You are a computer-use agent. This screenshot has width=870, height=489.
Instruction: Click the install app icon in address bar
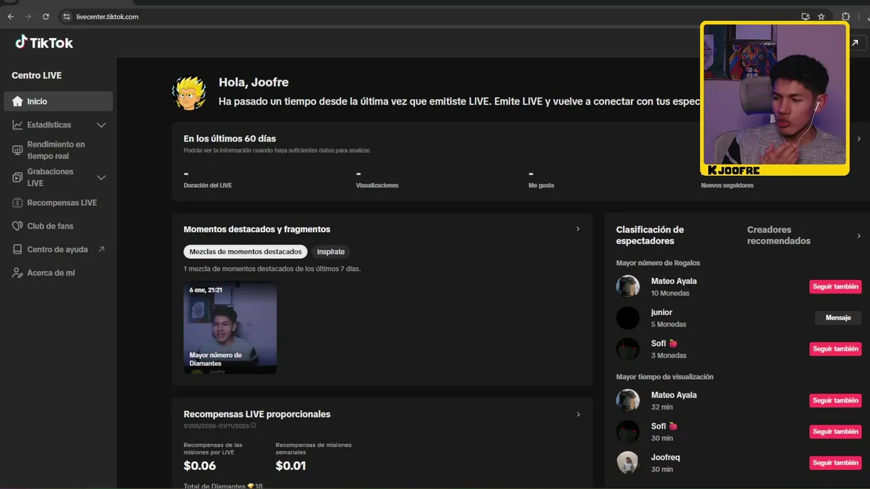805,16
